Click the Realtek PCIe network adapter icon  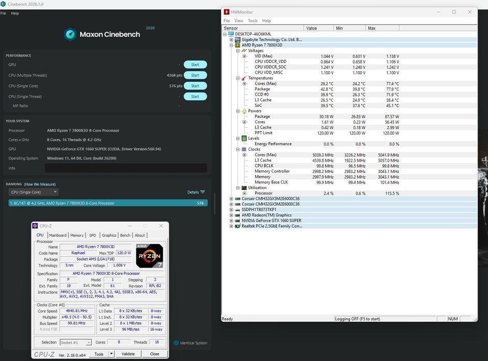click(x=238, y=226)
